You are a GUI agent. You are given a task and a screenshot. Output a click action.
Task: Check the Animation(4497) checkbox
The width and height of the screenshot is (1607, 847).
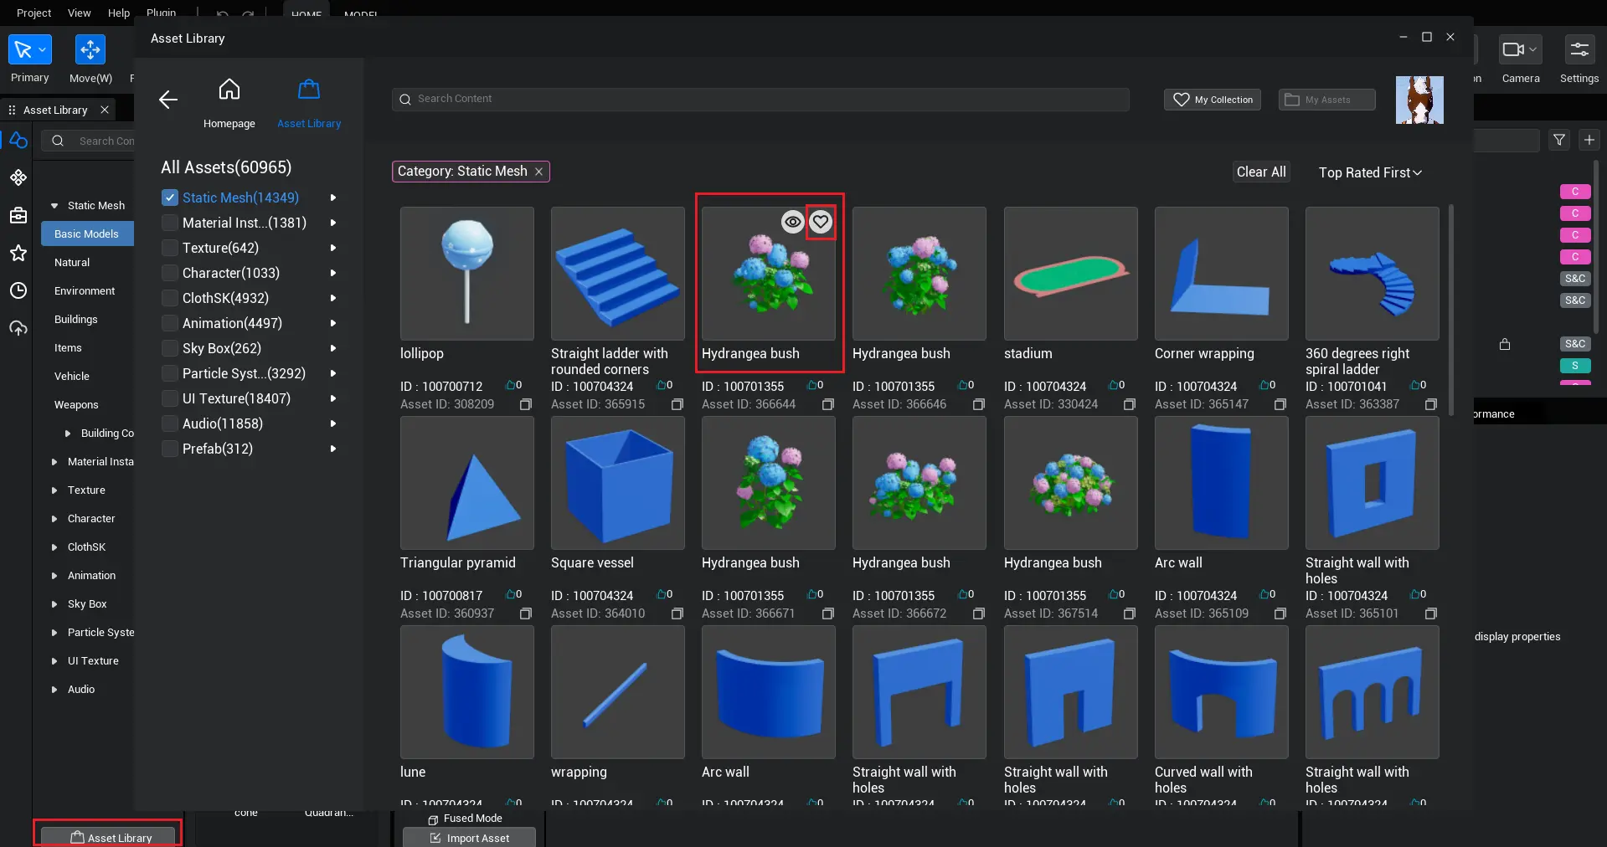pos(170,323)
